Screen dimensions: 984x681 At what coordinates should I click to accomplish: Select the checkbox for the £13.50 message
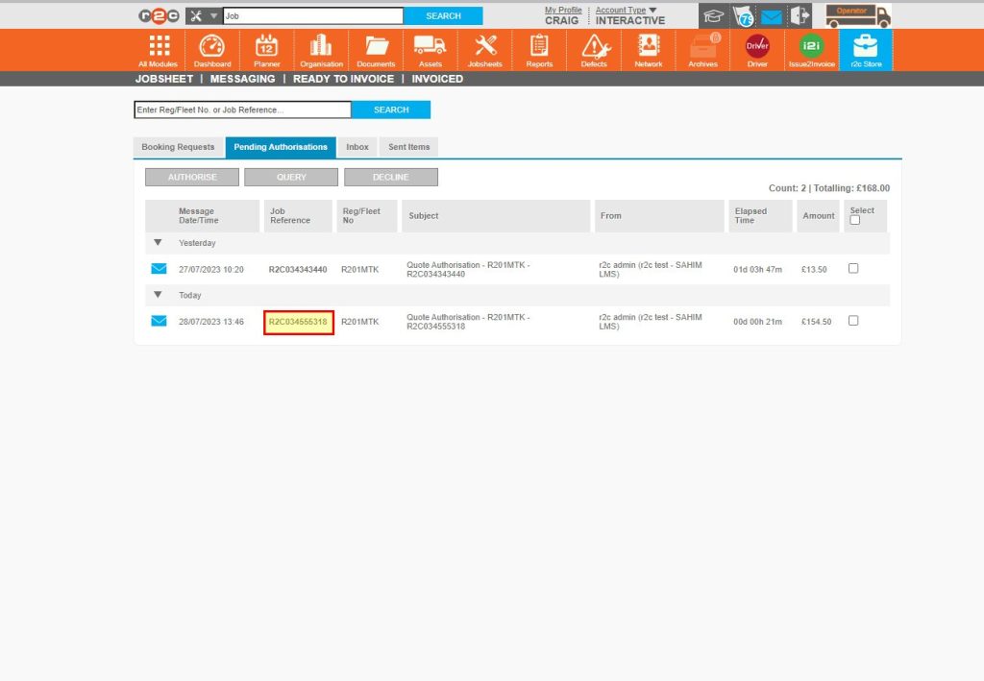(x=853, y=269)
